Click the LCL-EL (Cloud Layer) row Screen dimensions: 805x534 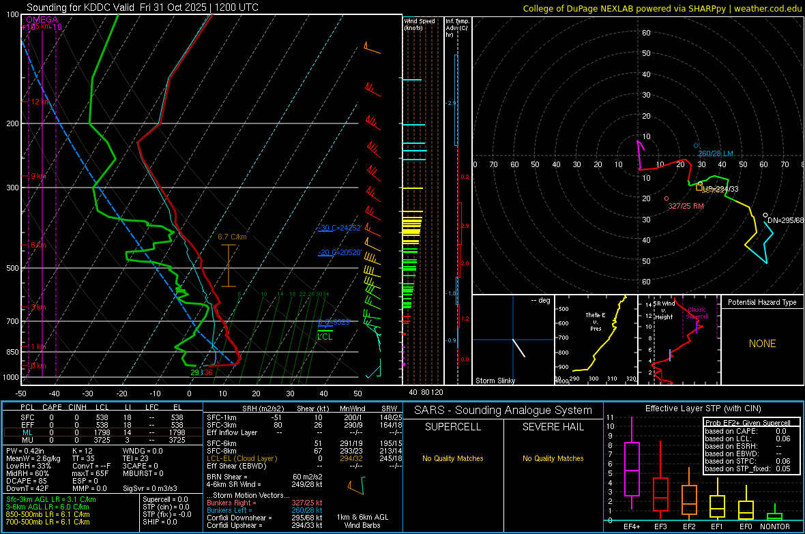click(304, 458)
